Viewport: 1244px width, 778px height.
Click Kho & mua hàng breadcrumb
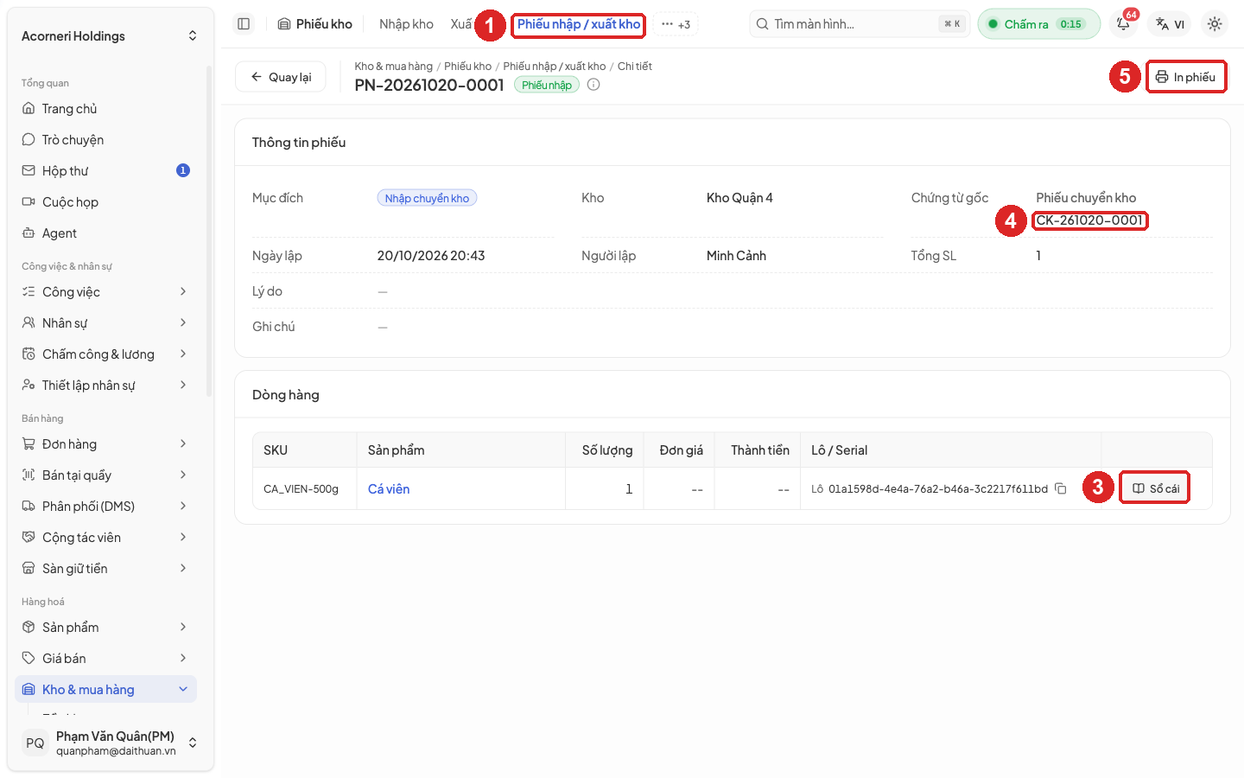pyautogui.click(x=393, y=67)
